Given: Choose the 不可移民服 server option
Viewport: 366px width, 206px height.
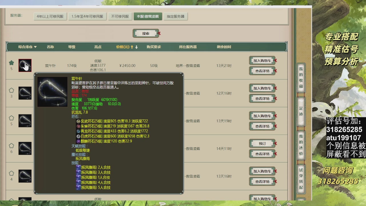Looking at the screenshot, I should (120, 17).
